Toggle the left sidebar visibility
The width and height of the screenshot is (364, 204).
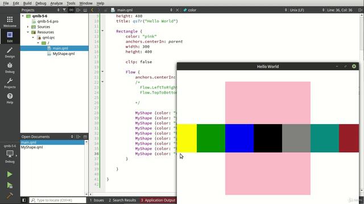(x=24, y=200)
